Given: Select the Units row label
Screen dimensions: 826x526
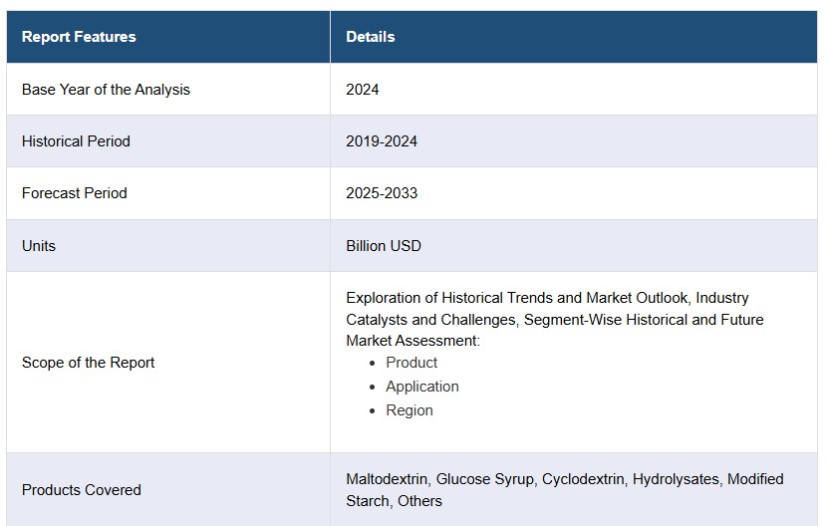Looking at the screenshot, I should click(39, 246).
